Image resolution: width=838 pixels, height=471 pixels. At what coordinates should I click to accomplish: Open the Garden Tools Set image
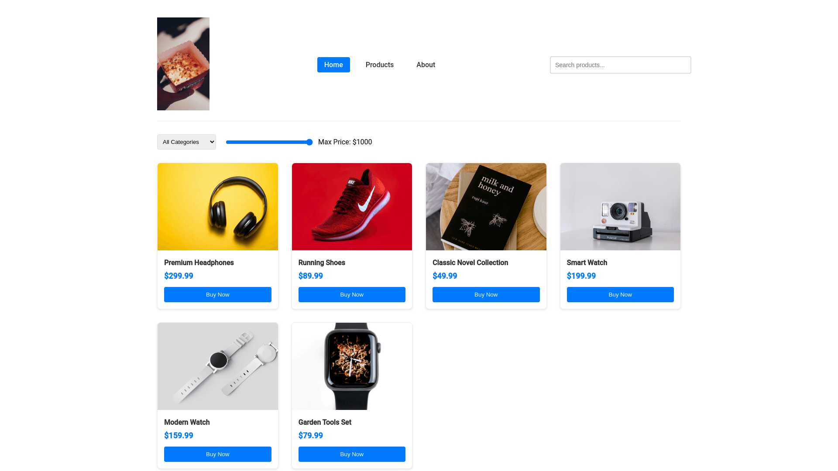352,366
